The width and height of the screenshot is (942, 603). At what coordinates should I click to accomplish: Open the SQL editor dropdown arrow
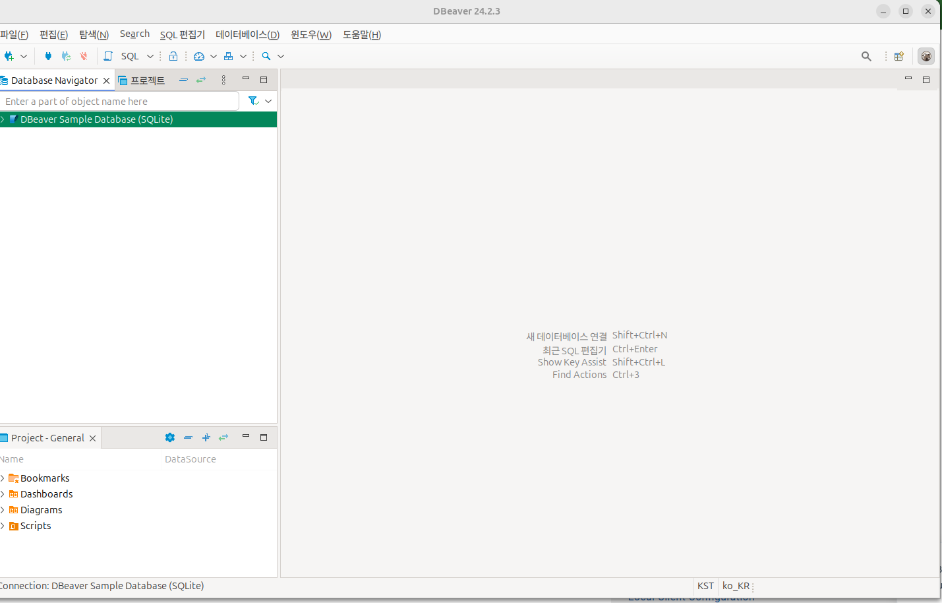(x=150, y=56)
